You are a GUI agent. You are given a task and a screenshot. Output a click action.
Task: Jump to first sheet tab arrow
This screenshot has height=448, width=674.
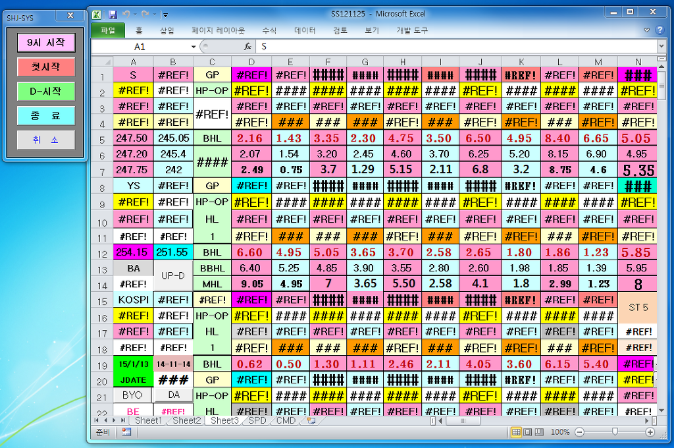tap(97, 420)
